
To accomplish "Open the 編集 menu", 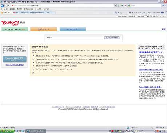I will tap(12, 9).
